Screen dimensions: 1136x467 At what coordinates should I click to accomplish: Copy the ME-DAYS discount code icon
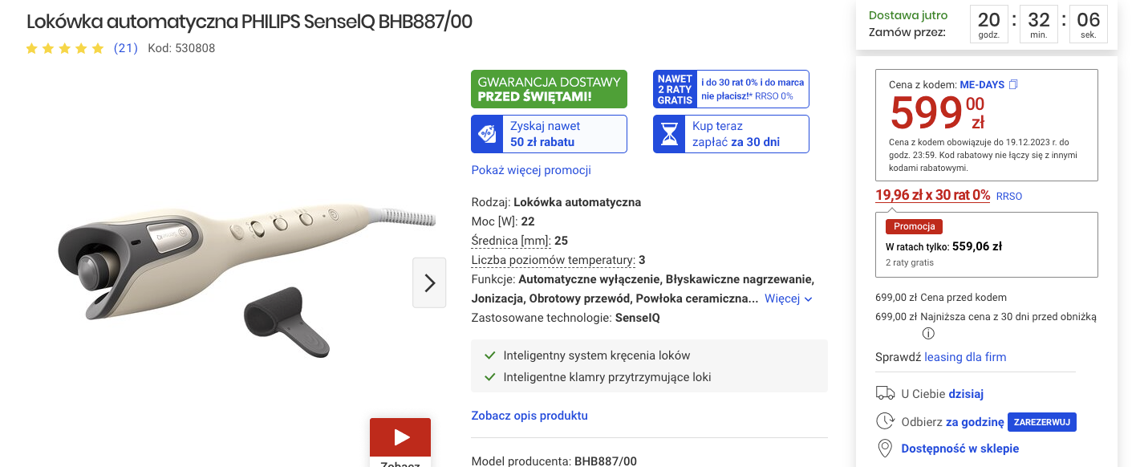pos(1013,84)
